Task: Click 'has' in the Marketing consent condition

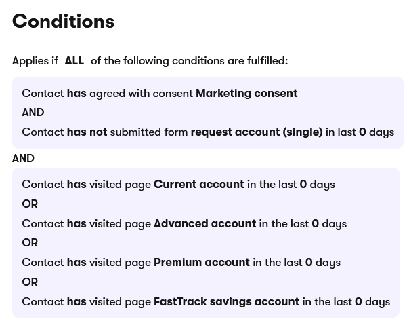Action: click(77, 94)
